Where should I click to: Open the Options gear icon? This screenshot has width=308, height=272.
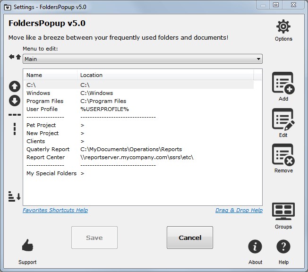tap(283, 26)
